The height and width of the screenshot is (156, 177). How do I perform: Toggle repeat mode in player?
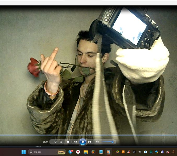pyautogui.click(x=61, y=142)
